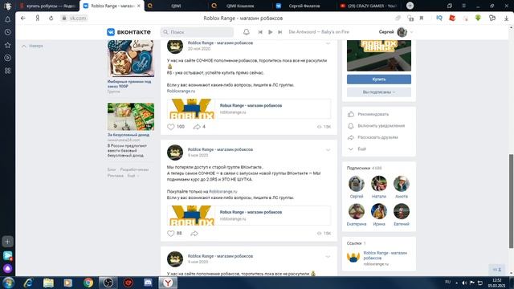Expand options for the lost-access post
The width and height of the screenshot is (514, 289).
coord(328,150)
